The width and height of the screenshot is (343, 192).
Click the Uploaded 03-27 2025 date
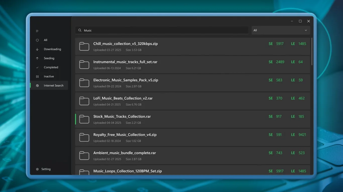pos(107,50)
